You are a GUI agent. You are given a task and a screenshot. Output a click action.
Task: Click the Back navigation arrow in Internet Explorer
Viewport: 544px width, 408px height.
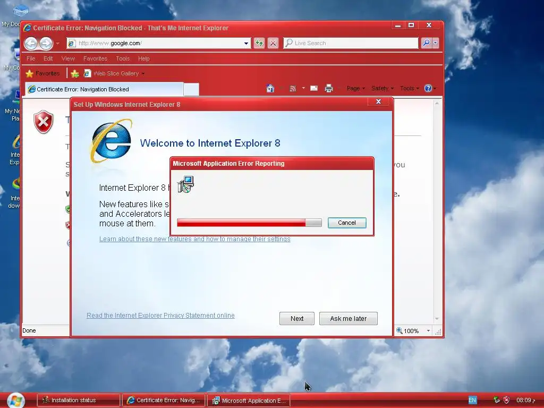[31, 44]
